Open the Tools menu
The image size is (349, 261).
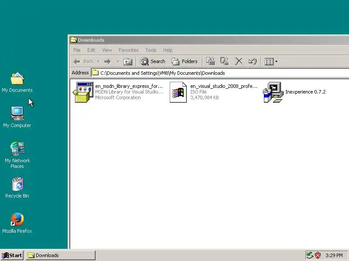[x=151, y=50]
